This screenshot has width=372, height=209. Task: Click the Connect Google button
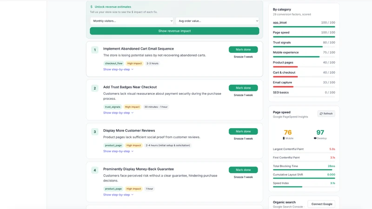click(322, 204)
